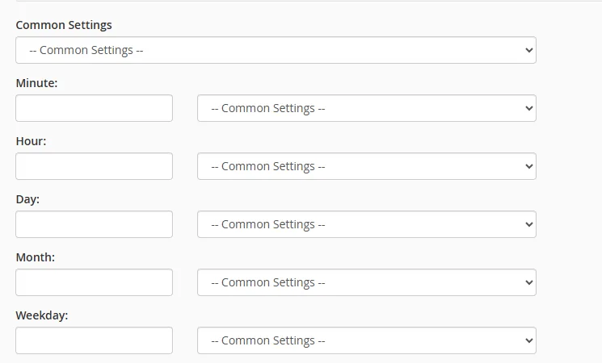Click the chevron arrow on the Weekday row select
602x363 pixels.
(529, 340)
